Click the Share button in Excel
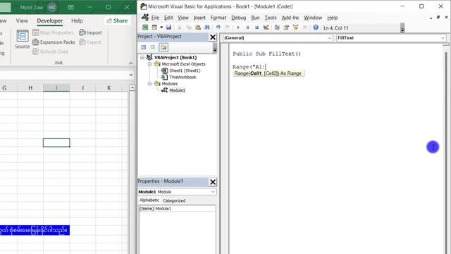This screenshot has height=254, width=451. click(x=117, y=20)
